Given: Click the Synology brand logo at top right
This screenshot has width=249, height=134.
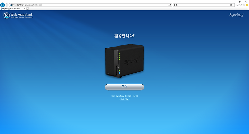Looking at the screenshot, I should 237,15.
